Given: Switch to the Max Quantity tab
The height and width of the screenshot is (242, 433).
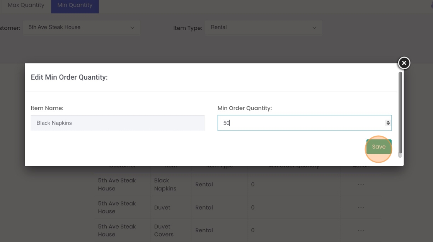Looking at the screenshot, I should point(26,5).
